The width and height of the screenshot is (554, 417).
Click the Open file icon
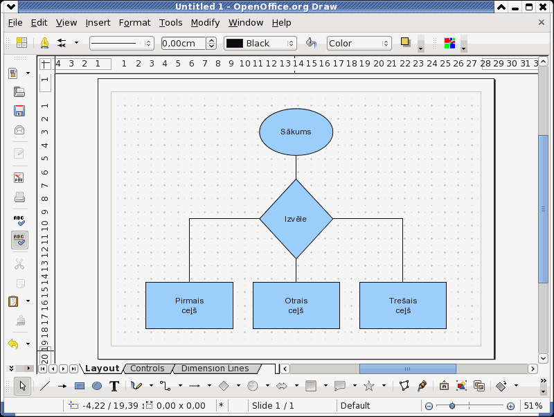[19, 92]
